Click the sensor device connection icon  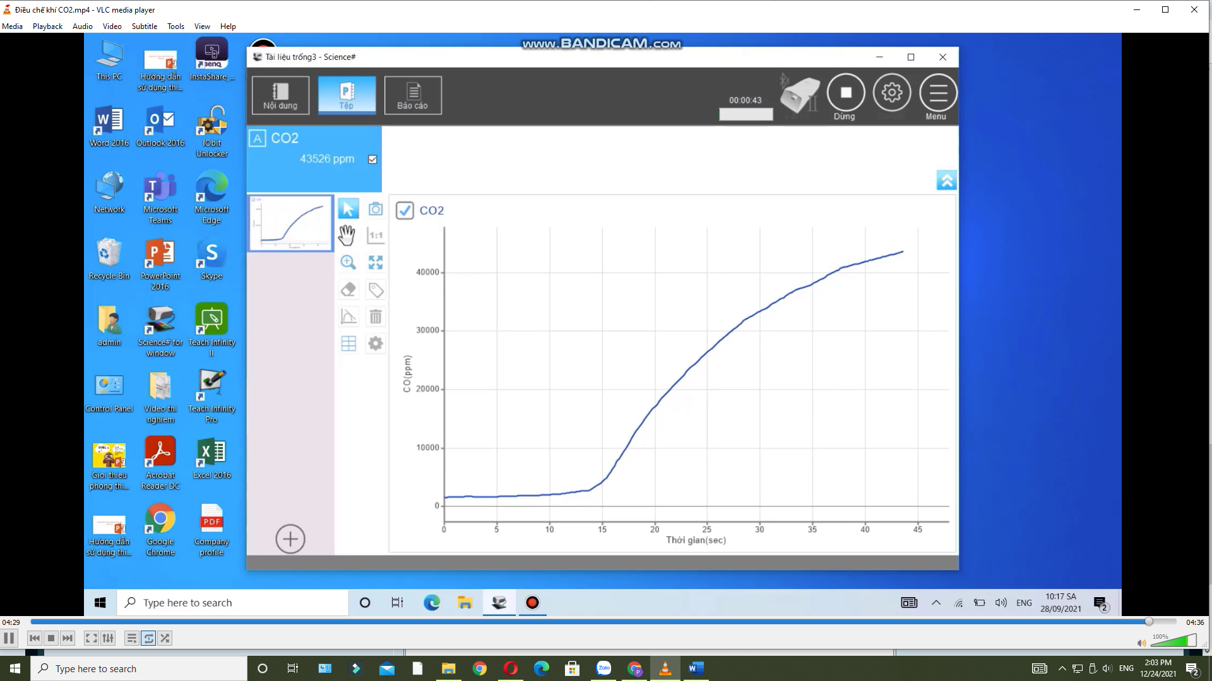click(799, 95)
